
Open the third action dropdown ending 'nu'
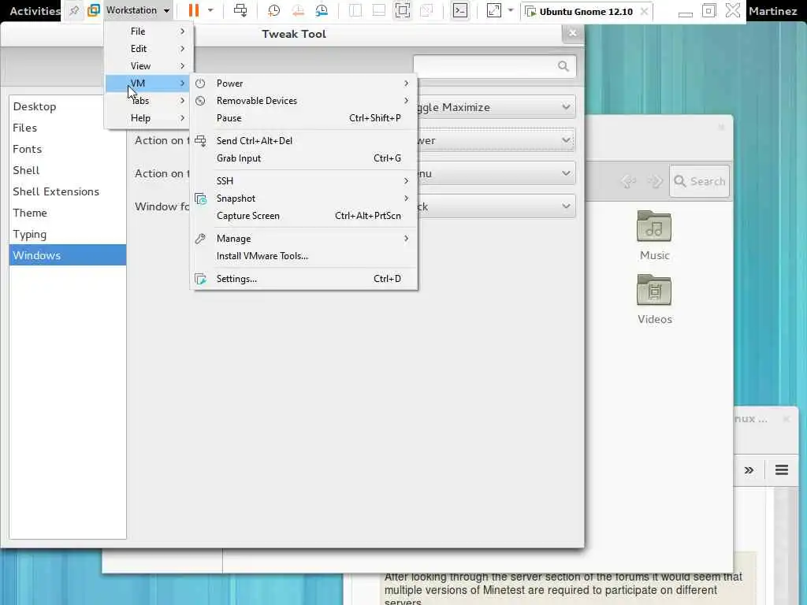click(x=496, y=173)
